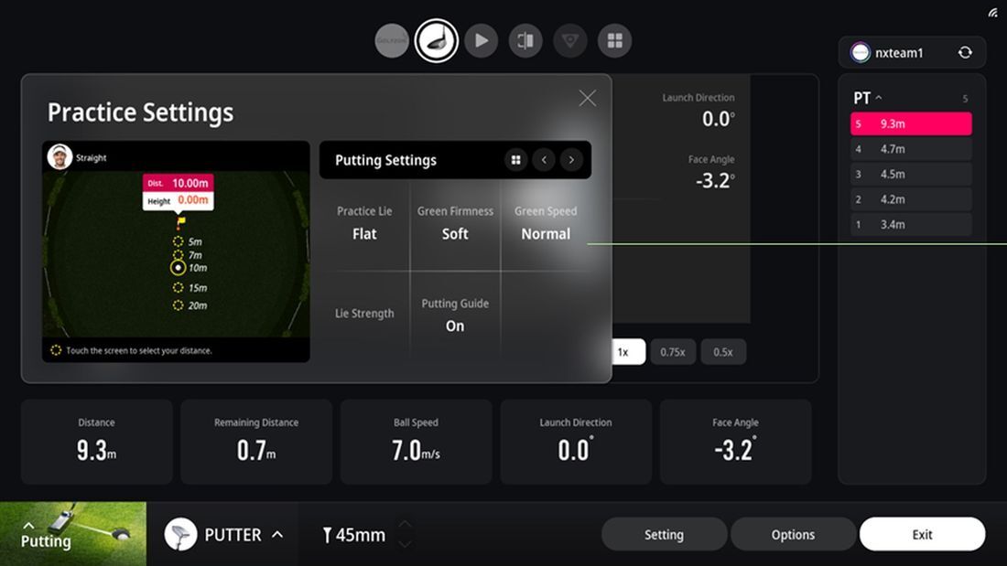Set playback speed to 0.5x
Image resolution: width=1007 pixels, height=566 pixels.
(x=723, y=352)
